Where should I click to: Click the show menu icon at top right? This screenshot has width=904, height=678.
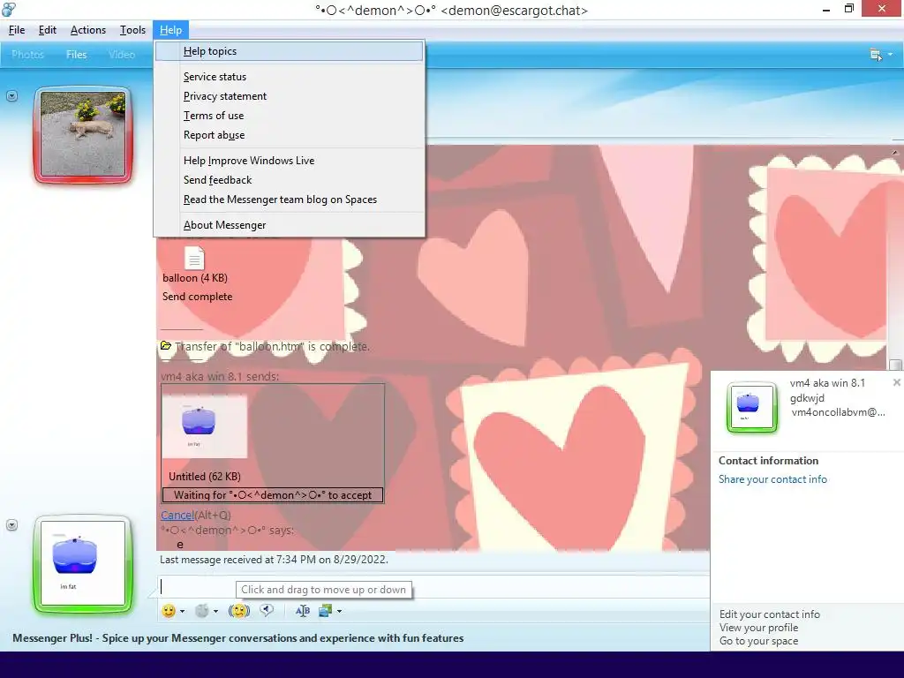[876, 55]
